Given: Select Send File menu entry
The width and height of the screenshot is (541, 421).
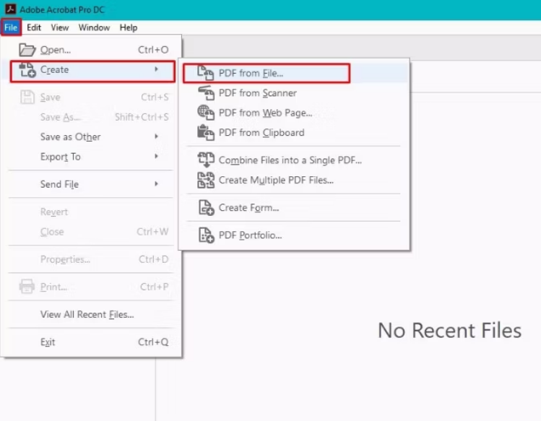Looking at the screenshot, I should coord(91,184).
